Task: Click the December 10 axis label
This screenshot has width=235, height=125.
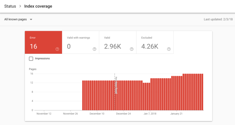Action: click(97, 114)
